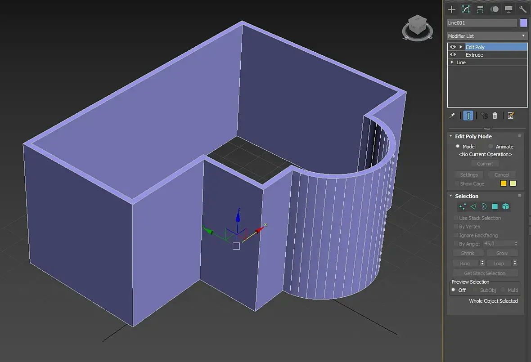The height and width of the screenshot is (362, 531).
Task: Click the Loop spinner arrows
Action: click(x=515, y=263)
